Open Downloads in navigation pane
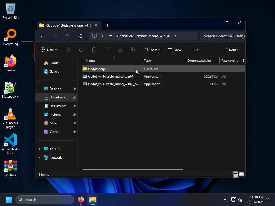Image resolution: width=275 pixels, height=206 pixels. coord(56,97)
